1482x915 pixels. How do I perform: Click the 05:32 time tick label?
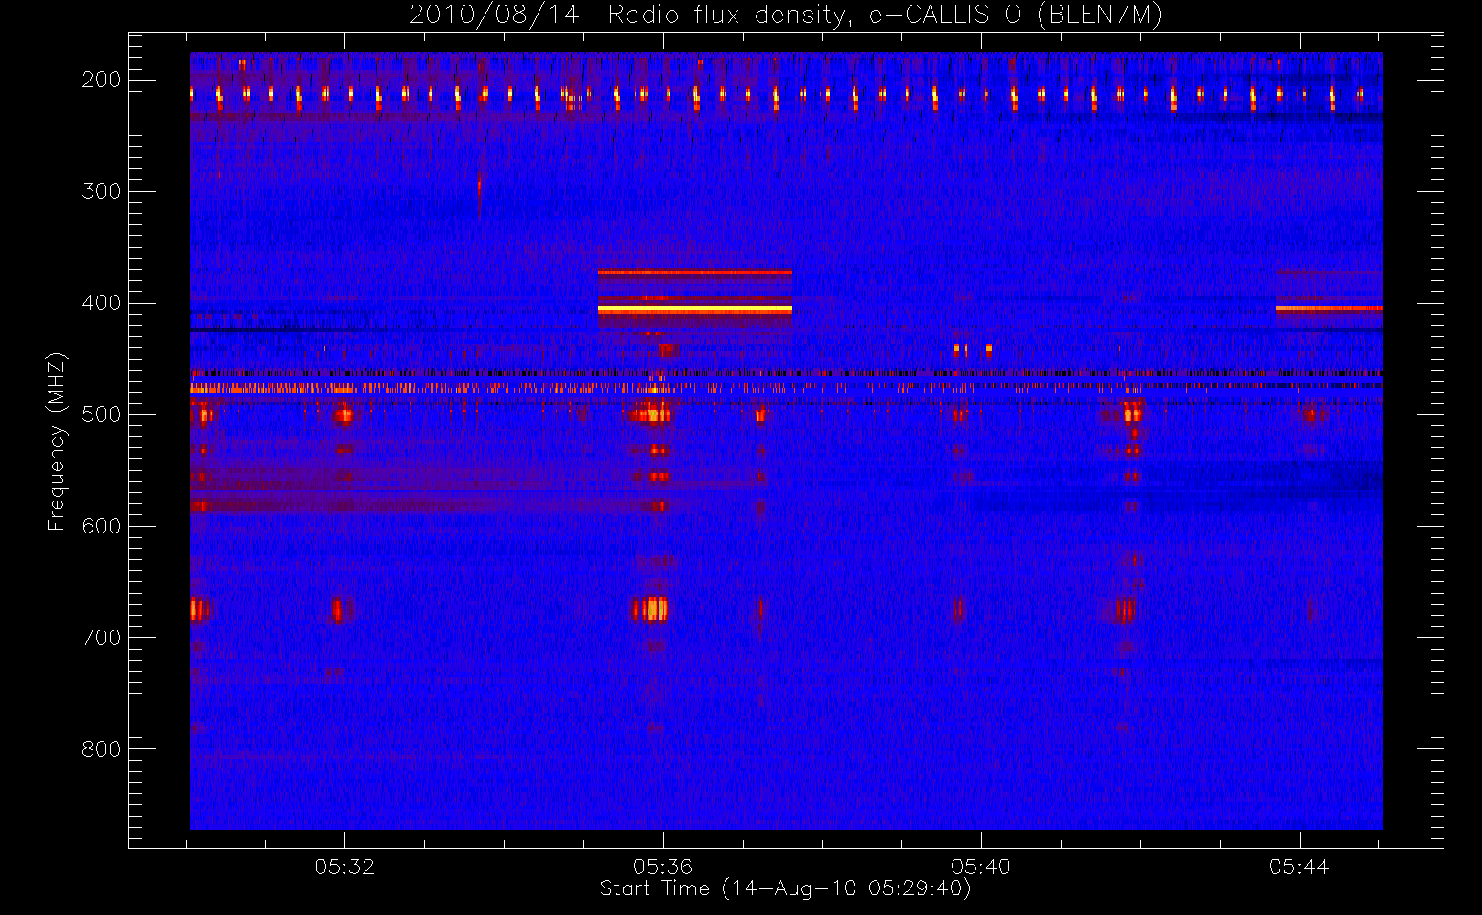tap(344, 867)
